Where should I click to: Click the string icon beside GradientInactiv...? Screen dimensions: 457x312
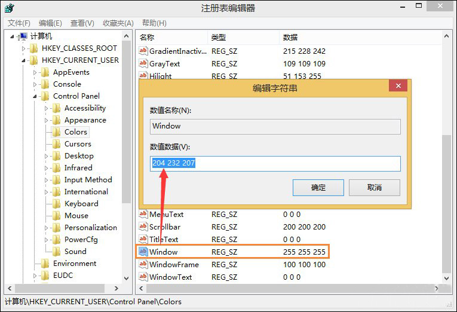click(143, 51)
